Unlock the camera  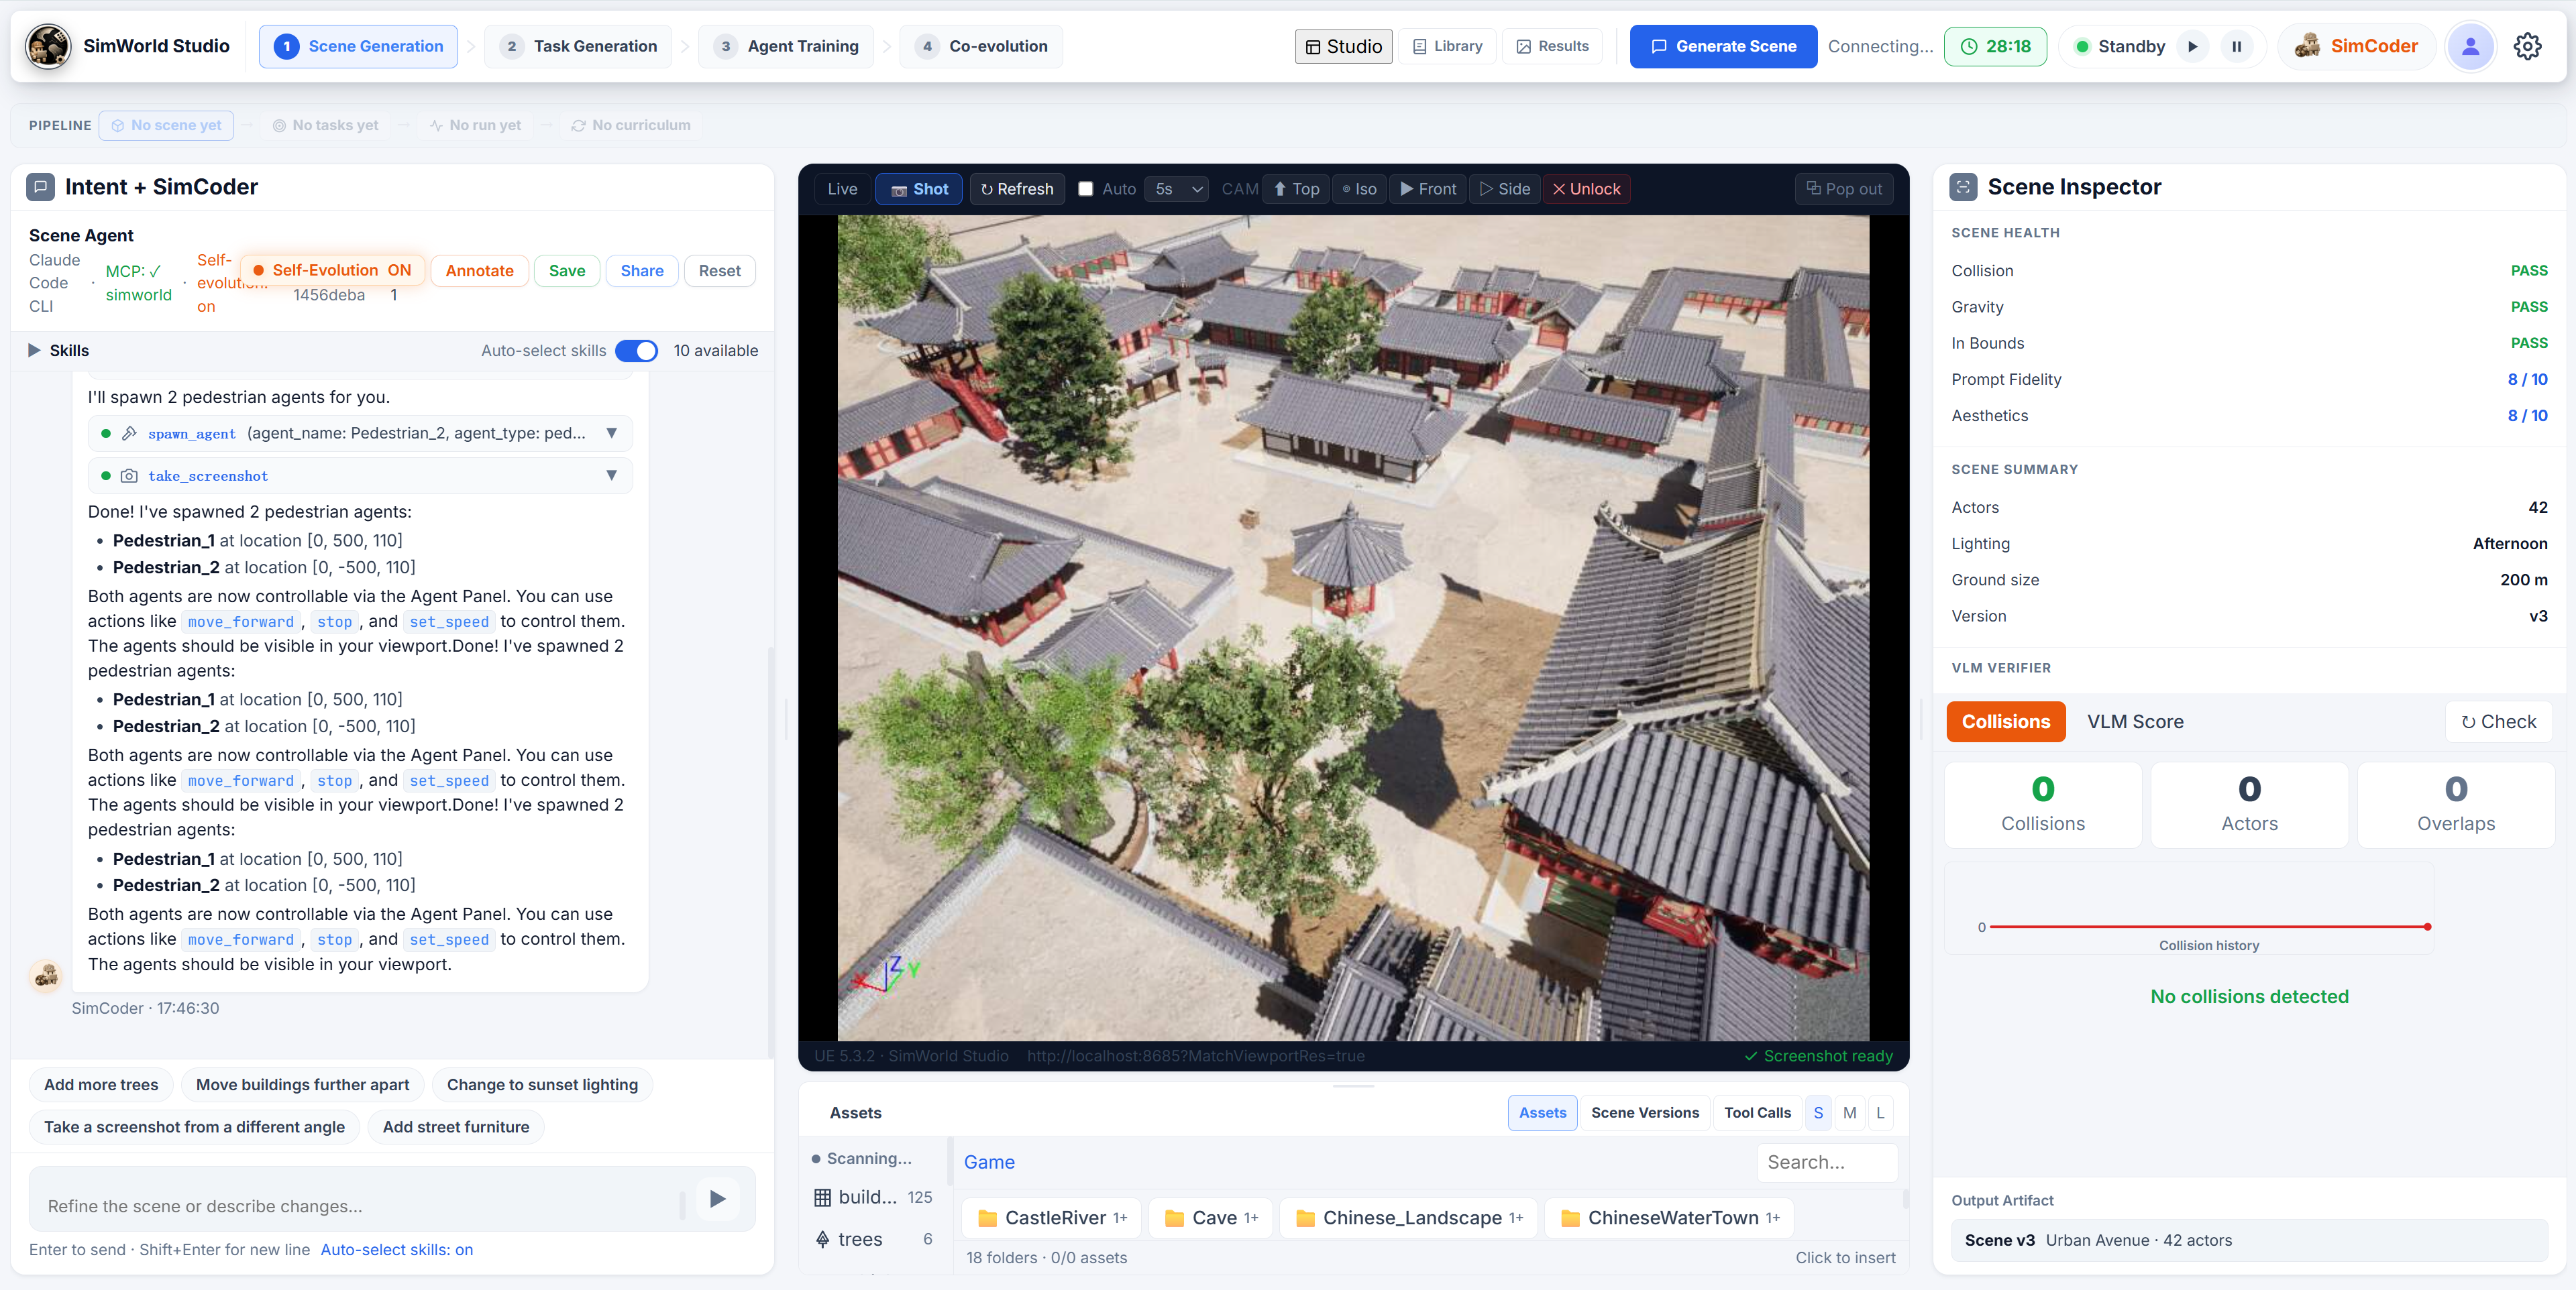tap(1586, 189)
